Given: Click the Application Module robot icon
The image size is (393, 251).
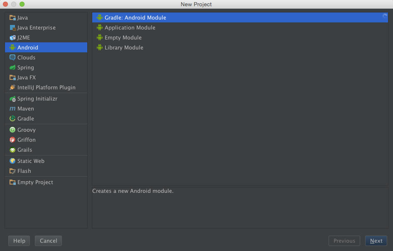Looking at the screenshot, I should (100, 27).
